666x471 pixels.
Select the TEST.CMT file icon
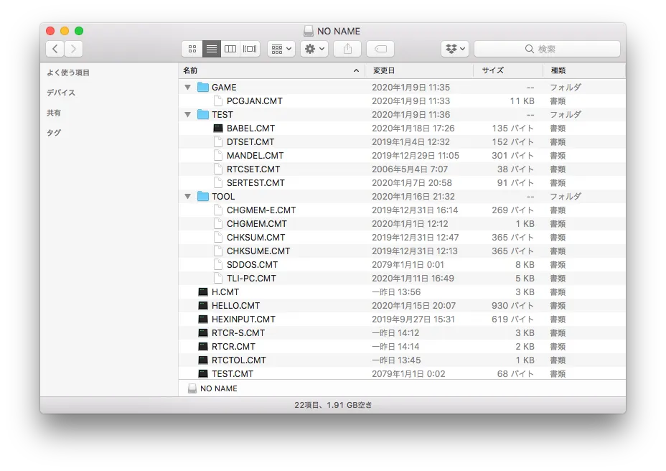[203, 373]
